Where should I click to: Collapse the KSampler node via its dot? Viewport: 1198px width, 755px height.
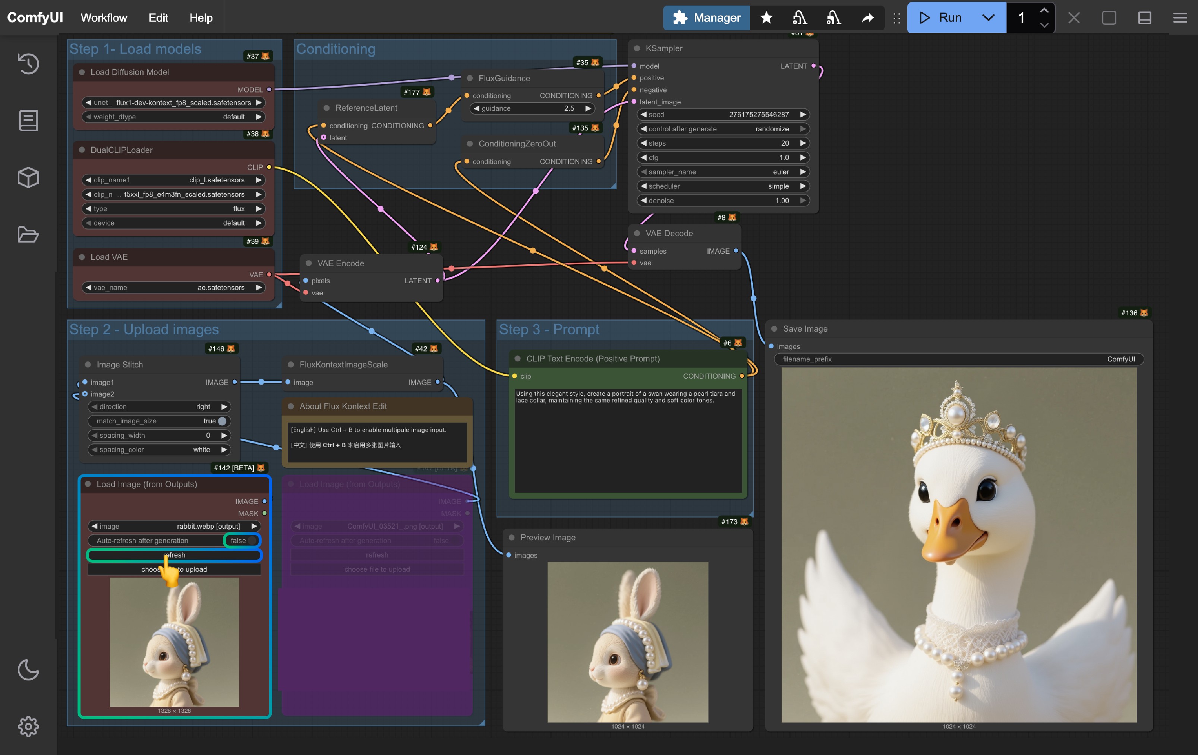tap(637, 48)
